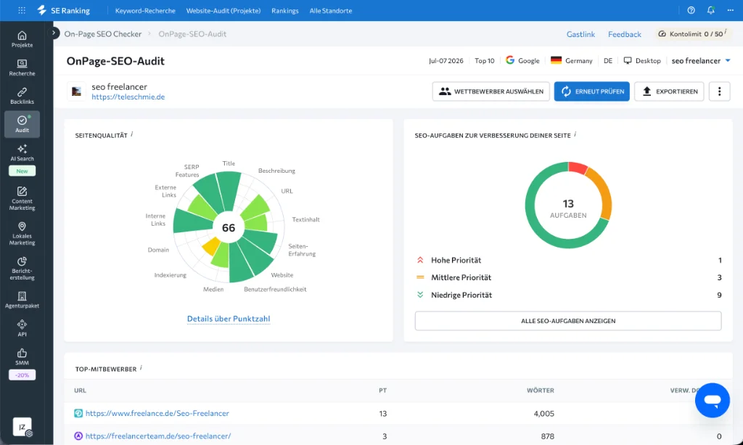Open API in the sidebar
This screenshot has height=445, width=743.
coord(22,328)
